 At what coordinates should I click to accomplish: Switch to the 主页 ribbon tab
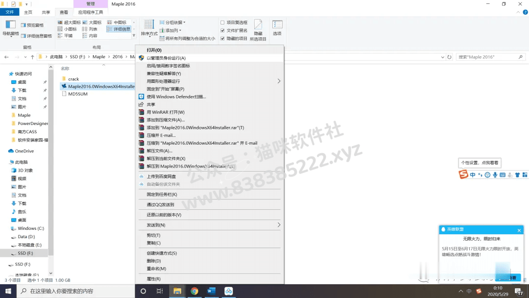[28, 12]
